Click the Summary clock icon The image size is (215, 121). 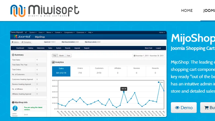point(13,55)
